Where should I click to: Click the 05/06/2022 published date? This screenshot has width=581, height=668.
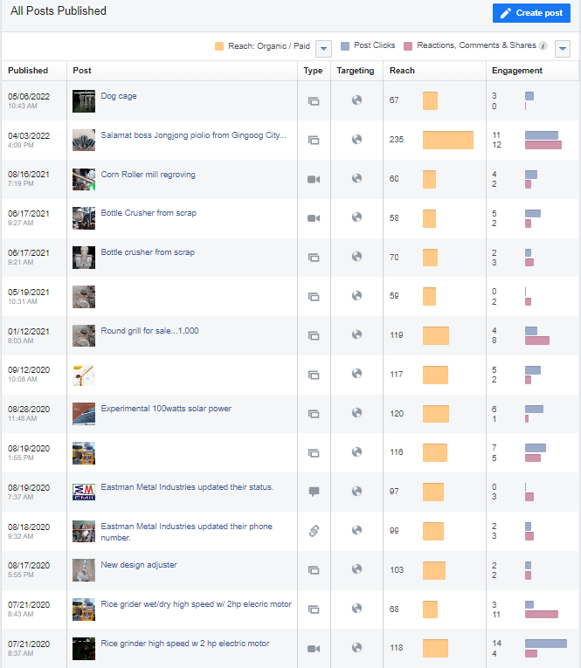[29, 96]
